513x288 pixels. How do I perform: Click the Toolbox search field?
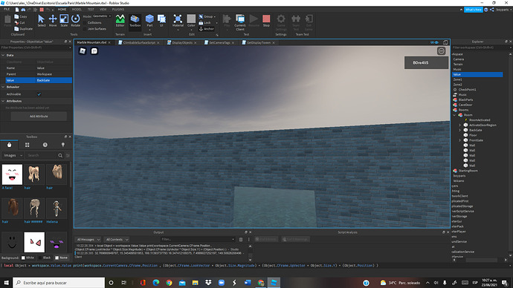[x=42, y=155]
